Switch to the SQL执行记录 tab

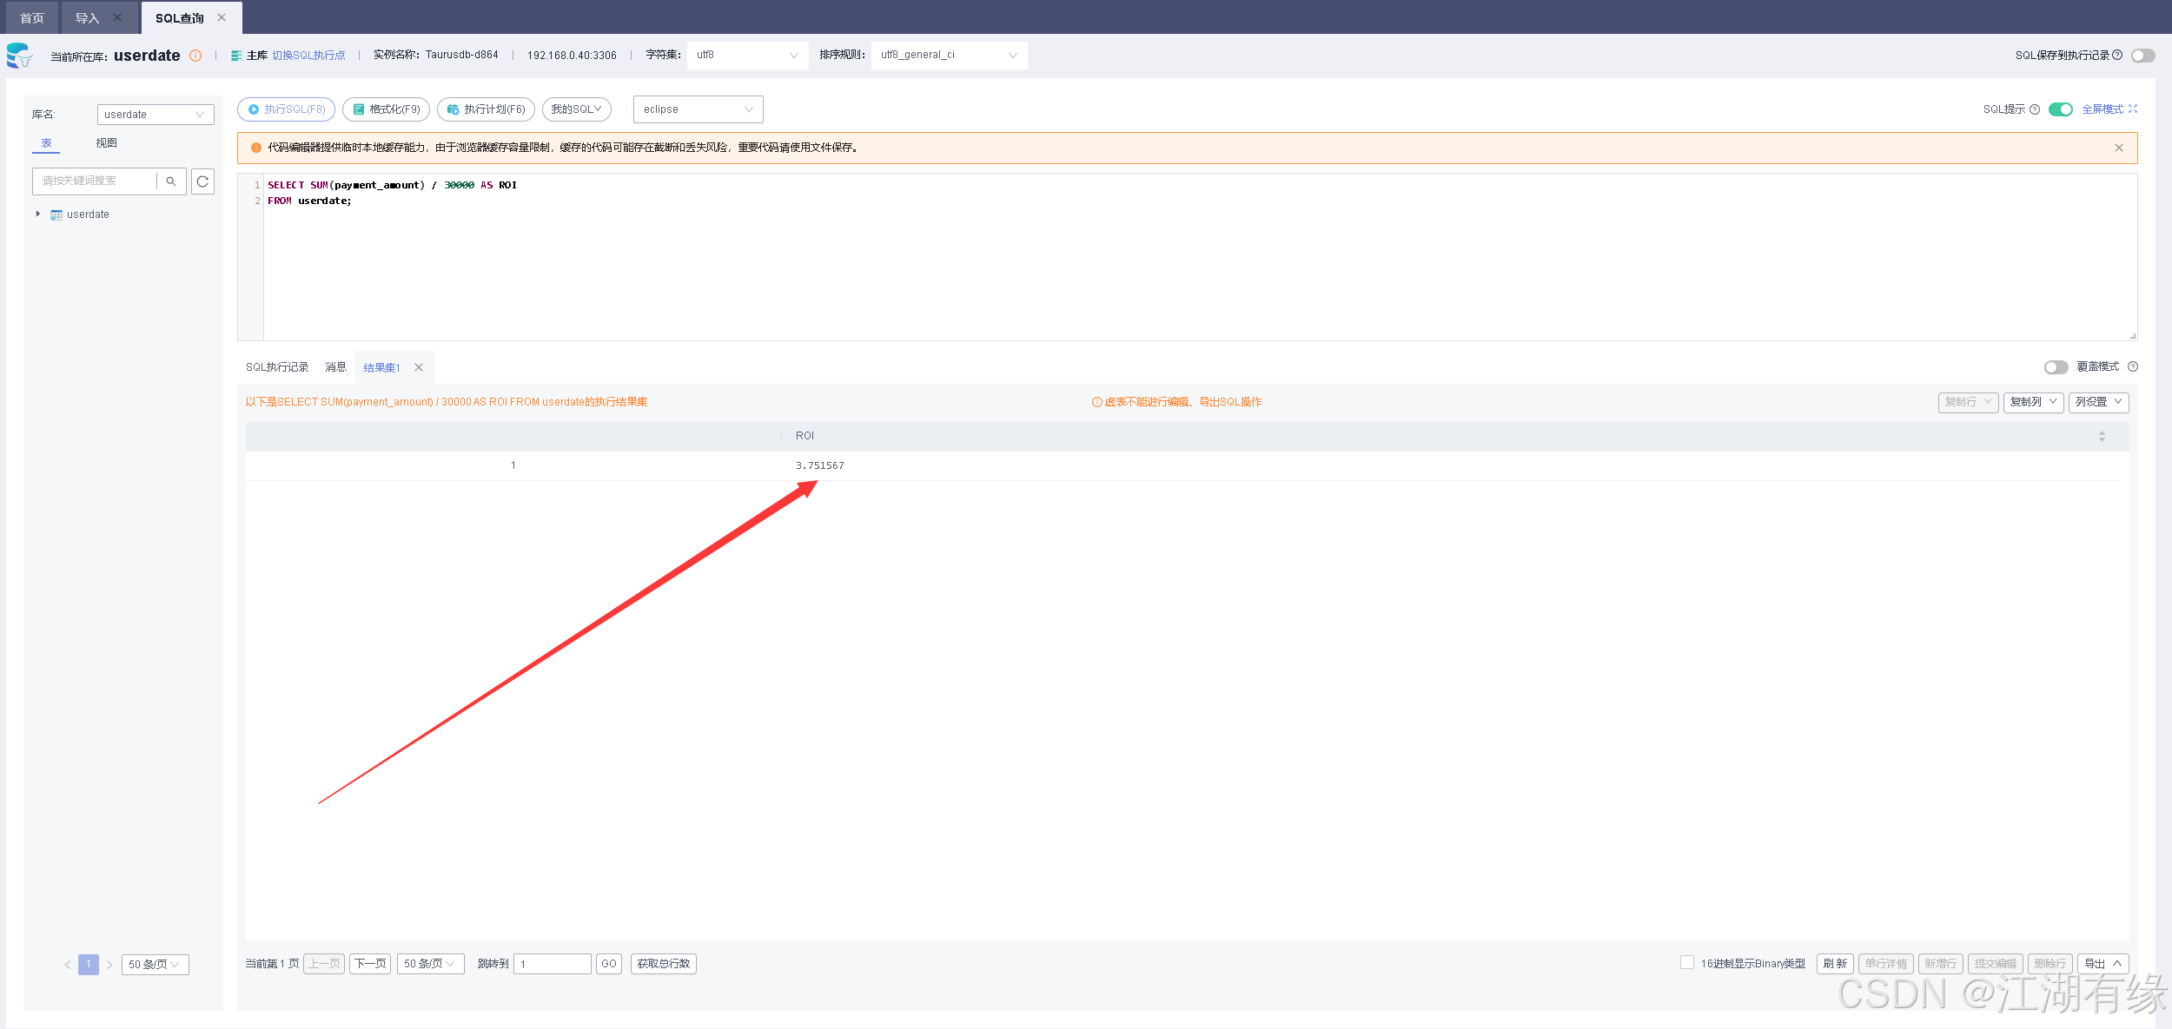[277, 367]
